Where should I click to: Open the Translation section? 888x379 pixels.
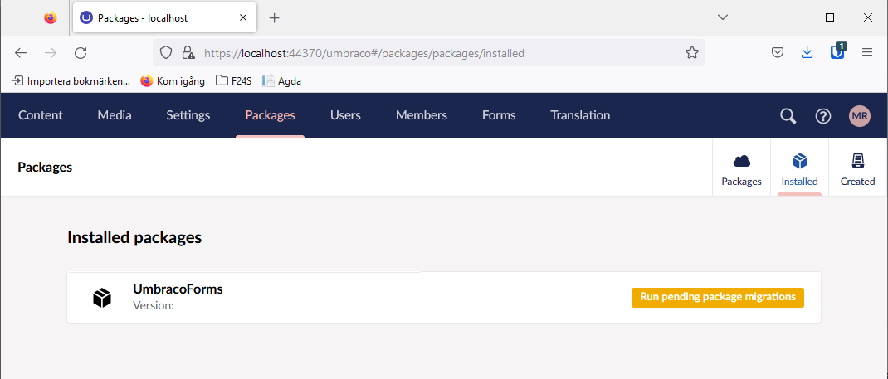click(580, 115)
